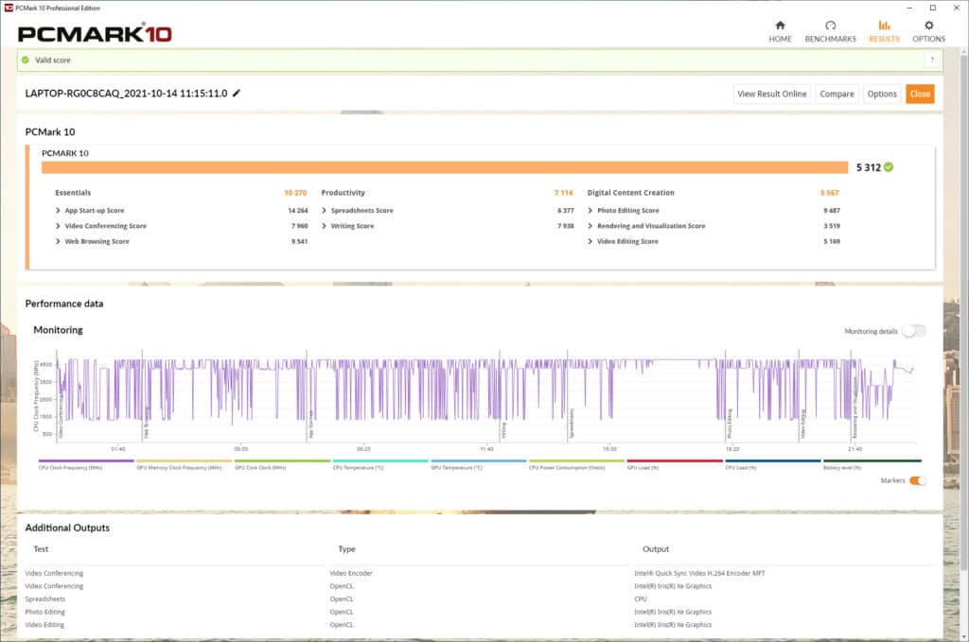Click the Valid score green check icon

point(26,60)
